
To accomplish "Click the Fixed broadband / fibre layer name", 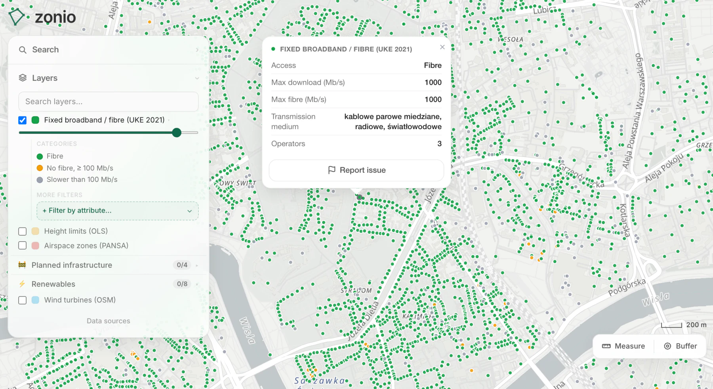I will (104, 120).
